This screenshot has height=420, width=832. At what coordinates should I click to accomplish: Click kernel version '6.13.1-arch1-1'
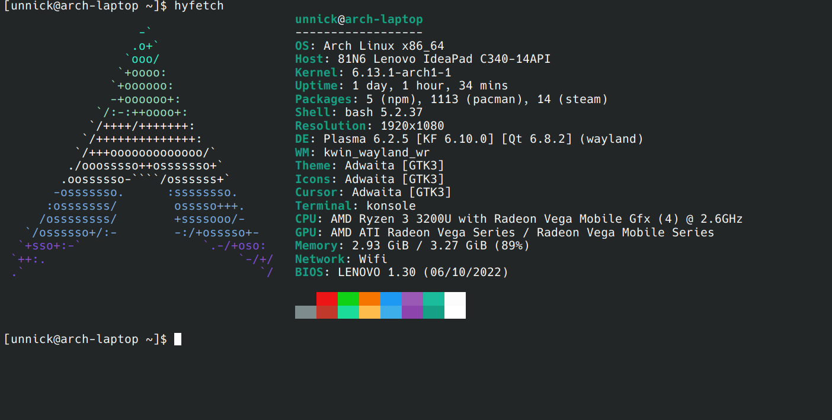[x=402, y=73]
